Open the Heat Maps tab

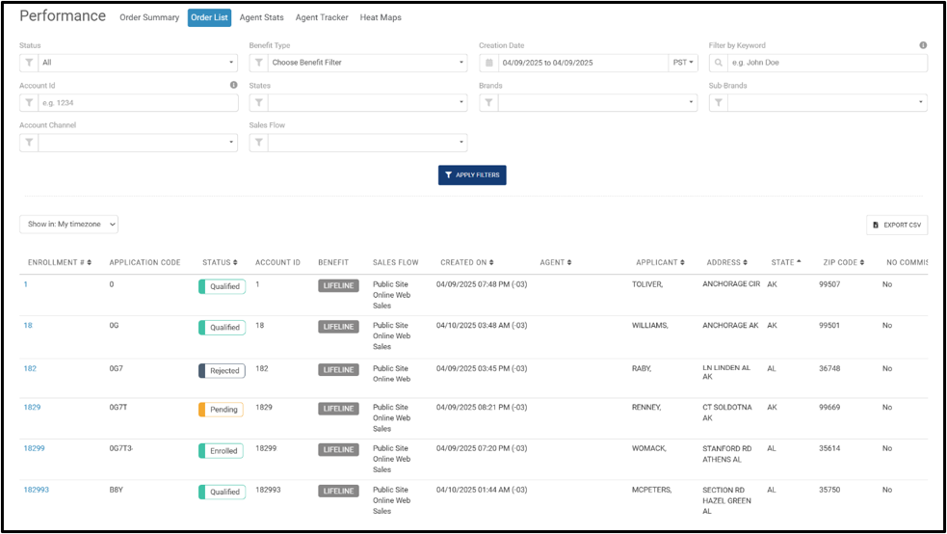(x=381, y=17)
